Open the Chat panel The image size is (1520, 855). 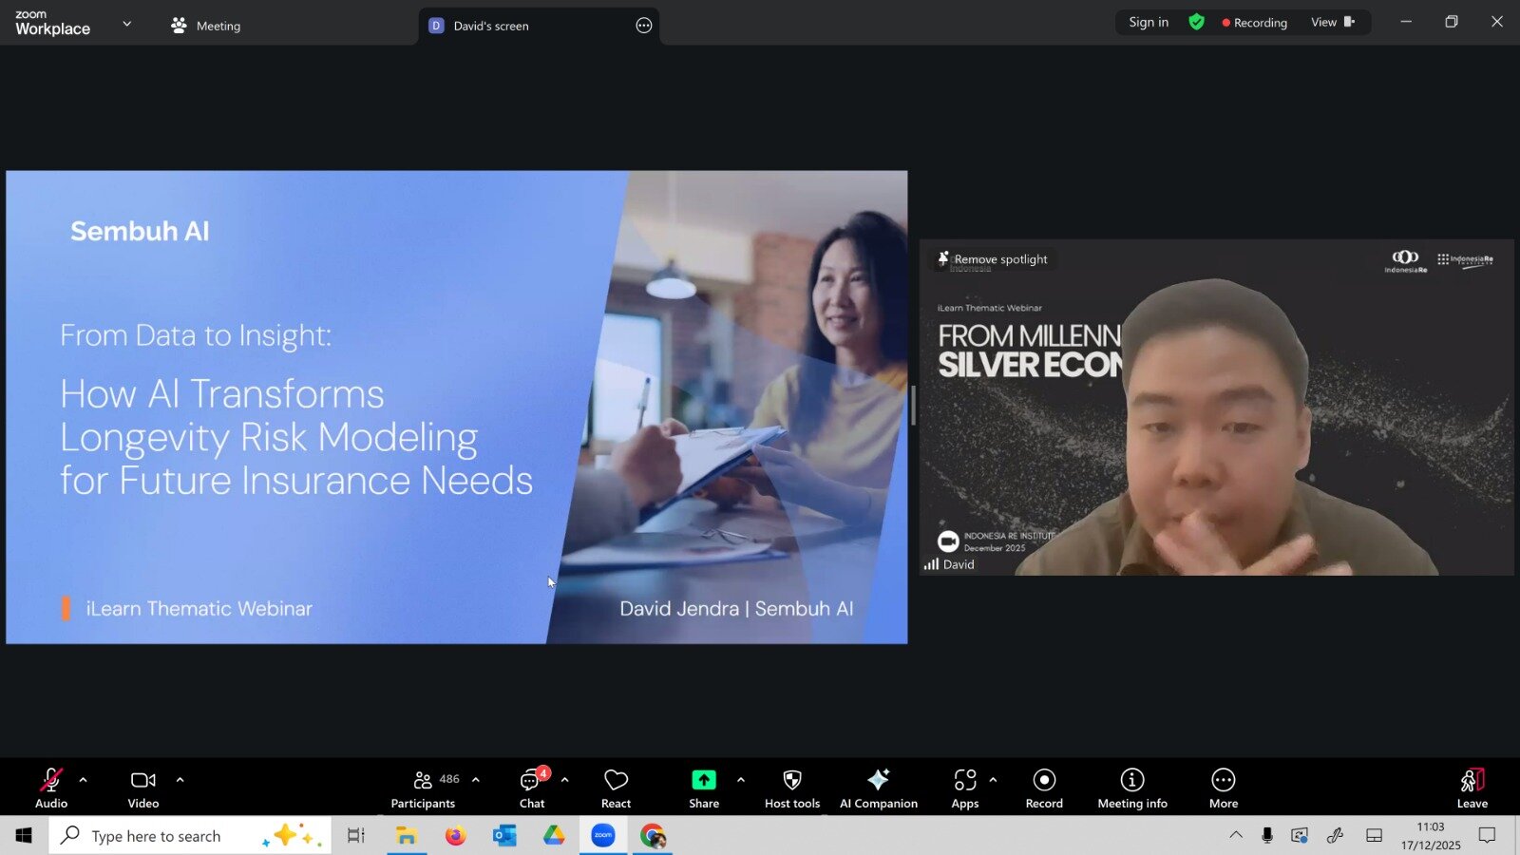point(532,788)
